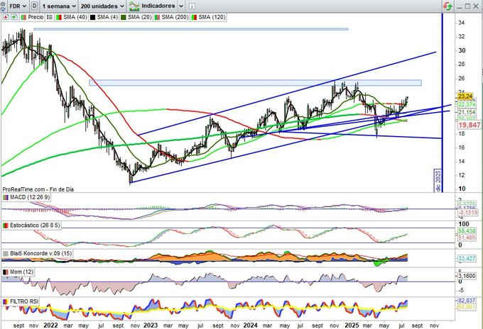Click the 2024 year on time axis
Viewport: 483px width, 329px height.
[x=250, y=325]
